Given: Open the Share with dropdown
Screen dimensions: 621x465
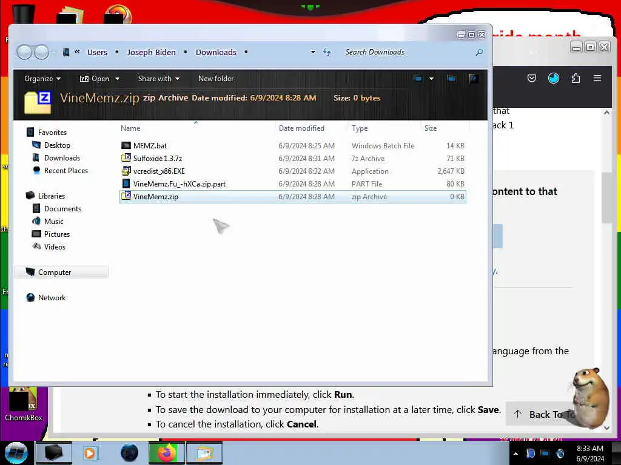Looking at the screenshot, I should tap(158, 79).
